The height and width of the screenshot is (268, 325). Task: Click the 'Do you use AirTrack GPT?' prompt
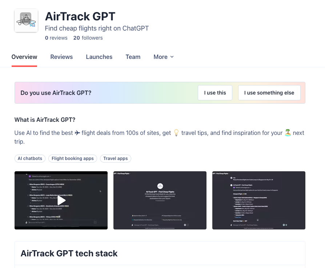tap(56, 93)
